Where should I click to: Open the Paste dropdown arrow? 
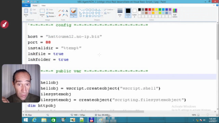(x=26, y=17)
